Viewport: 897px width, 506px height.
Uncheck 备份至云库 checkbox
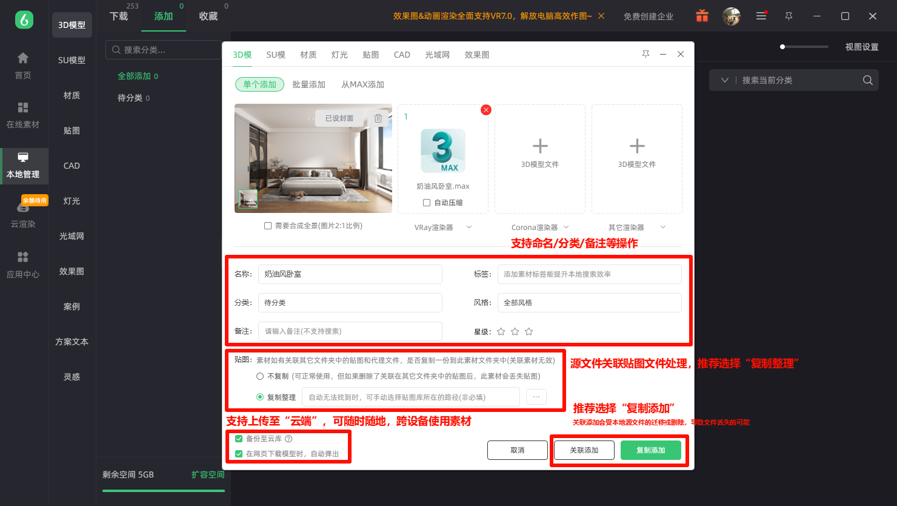[239, 439]
